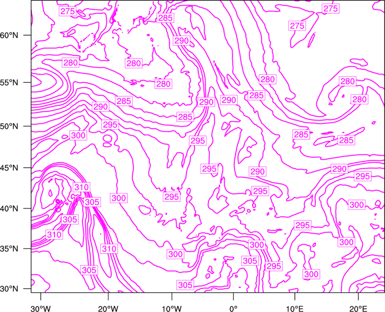Select the 45°N latitude tick label
This screenshot has width=385, height=312.
[9, 168]
